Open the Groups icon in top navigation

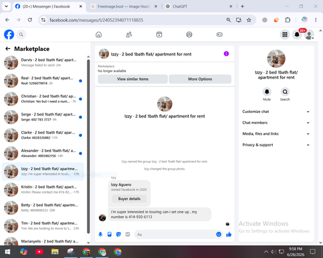pyautogui.click(x=189, y=34)
